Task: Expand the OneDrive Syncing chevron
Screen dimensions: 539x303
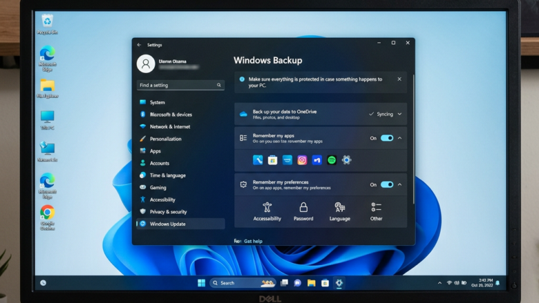Action: point(399,114)
